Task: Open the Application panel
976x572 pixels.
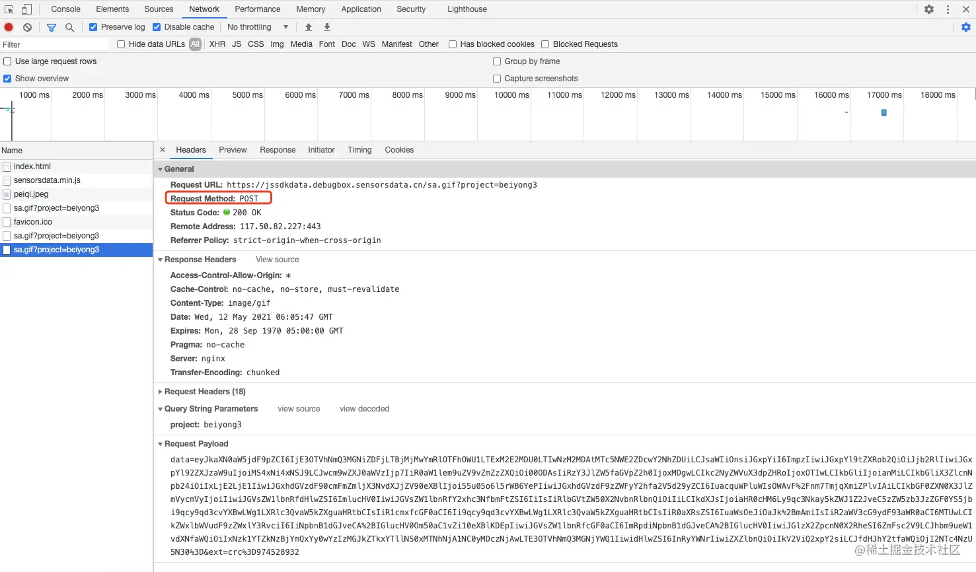Action: [x=361, y=9]
